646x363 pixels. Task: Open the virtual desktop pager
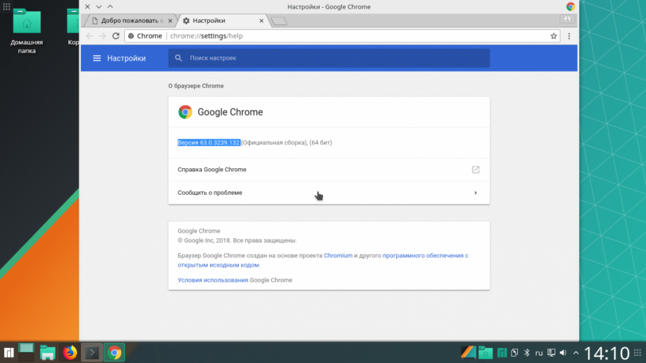coord(26,353)
